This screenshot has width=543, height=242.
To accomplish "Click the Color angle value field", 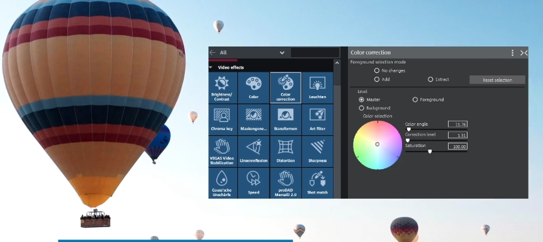I will point(457,124).
